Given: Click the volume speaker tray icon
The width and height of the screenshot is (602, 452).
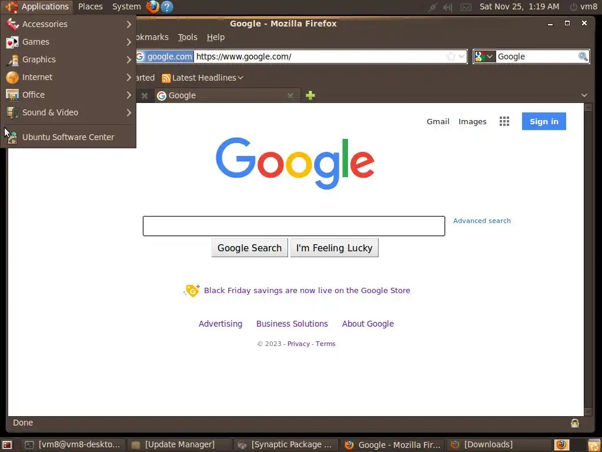Looking at the screenshot, I should 447,7.
